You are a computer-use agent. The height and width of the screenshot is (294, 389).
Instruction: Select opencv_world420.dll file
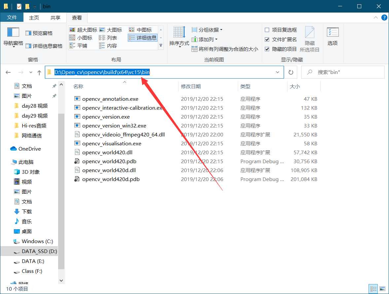pyautogui.click(x=107, y=153)
